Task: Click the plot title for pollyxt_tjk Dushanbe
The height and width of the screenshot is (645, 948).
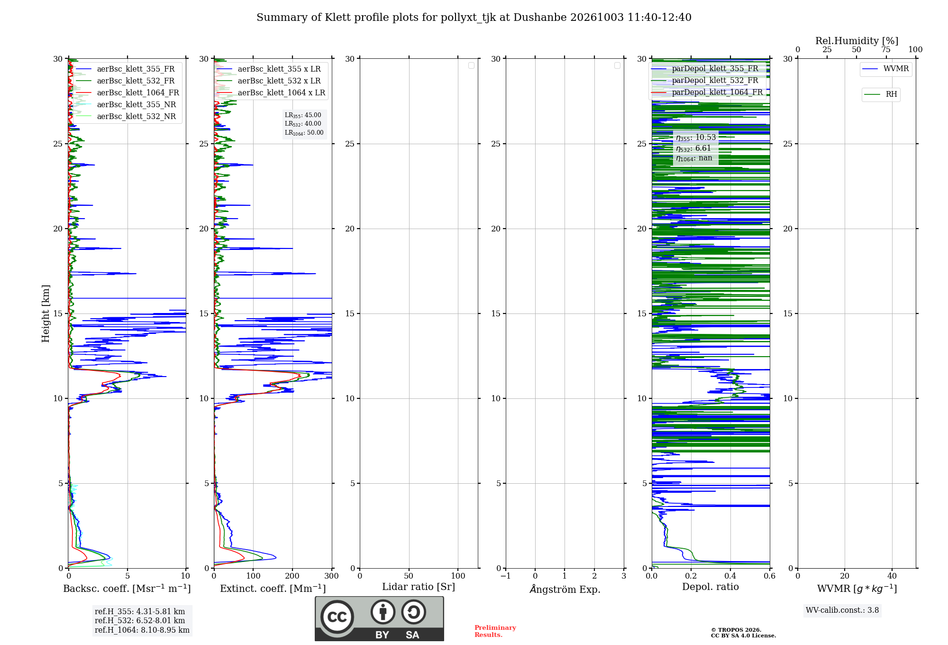Action: [x=474, y=18]
